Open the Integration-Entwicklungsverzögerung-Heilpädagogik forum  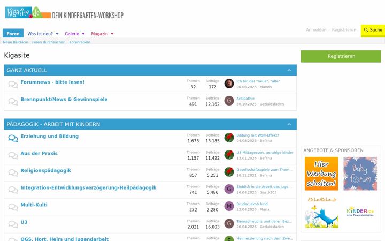pyautogui.click(x=88, y=188)
